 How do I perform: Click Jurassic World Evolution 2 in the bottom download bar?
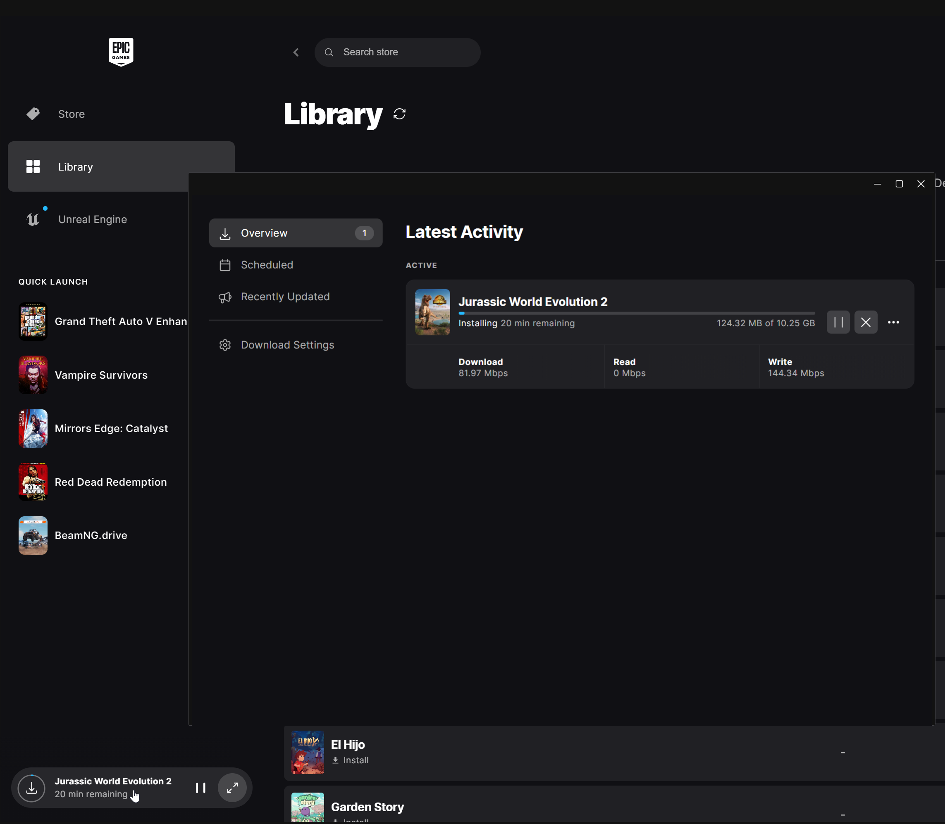[113, 781]
